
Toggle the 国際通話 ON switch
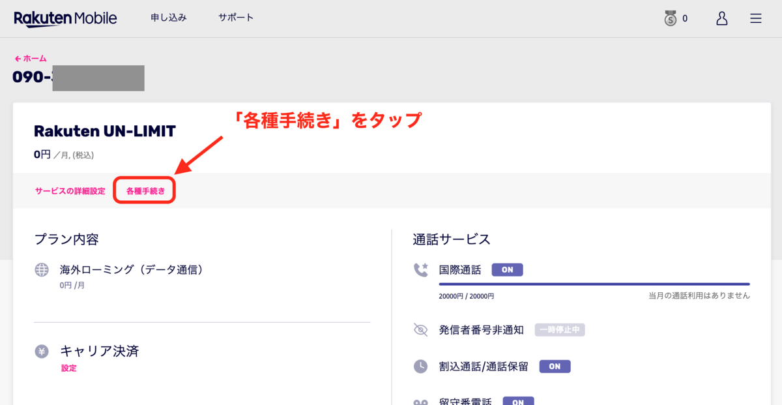click(x=507, y=269)
